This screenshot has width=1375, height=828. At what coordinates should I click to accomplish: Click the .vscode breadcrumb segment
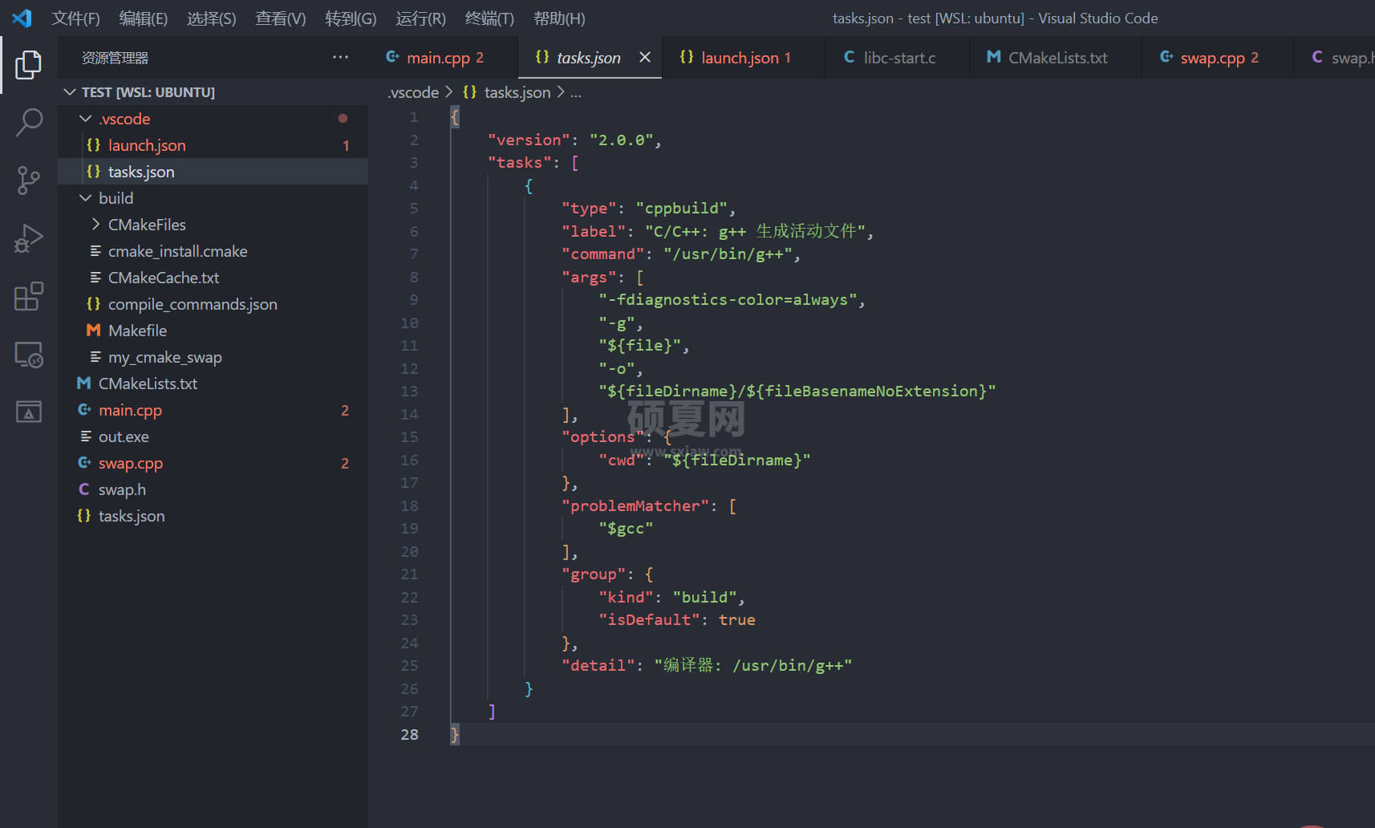413,92
